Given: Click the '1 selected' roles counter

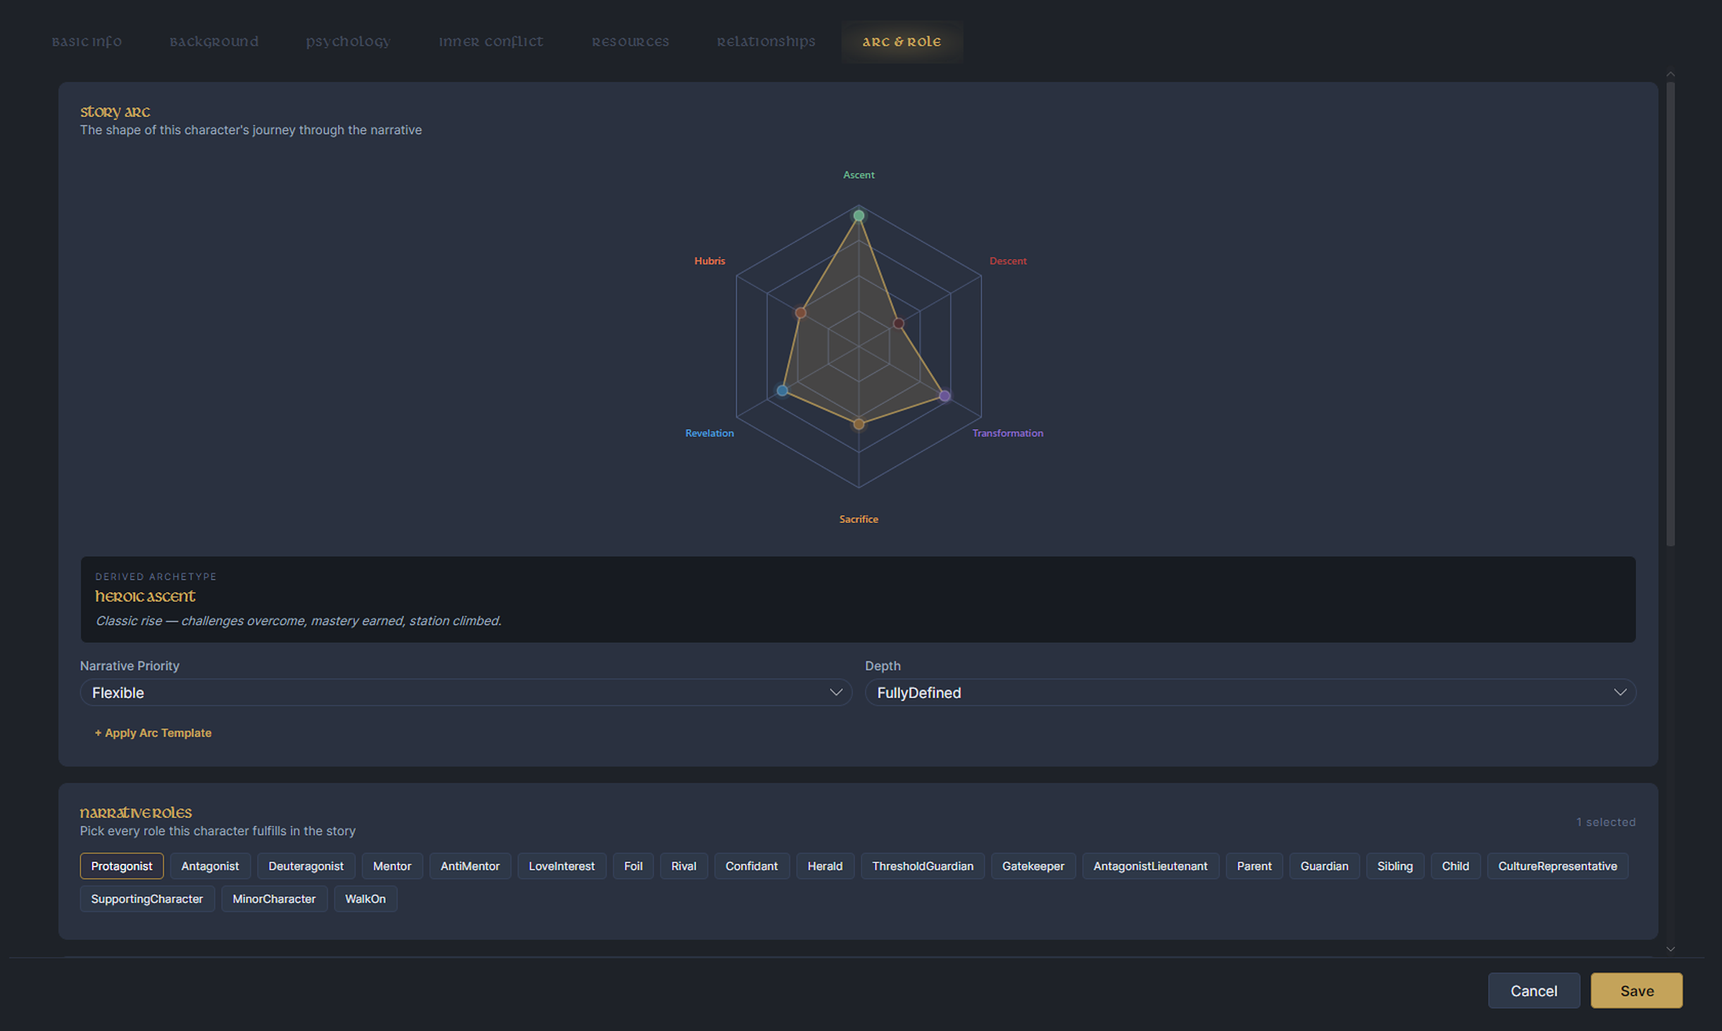Looking at the screenshot, I should (1606, 822).
